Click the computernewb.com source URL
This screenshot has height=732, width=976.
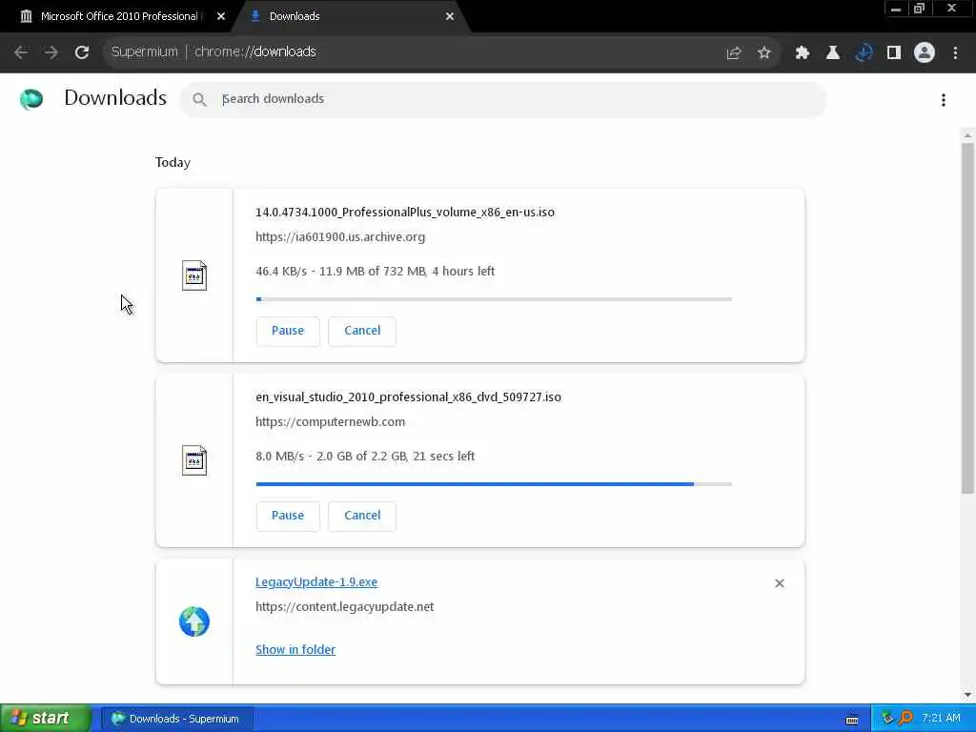click(330, 422)
